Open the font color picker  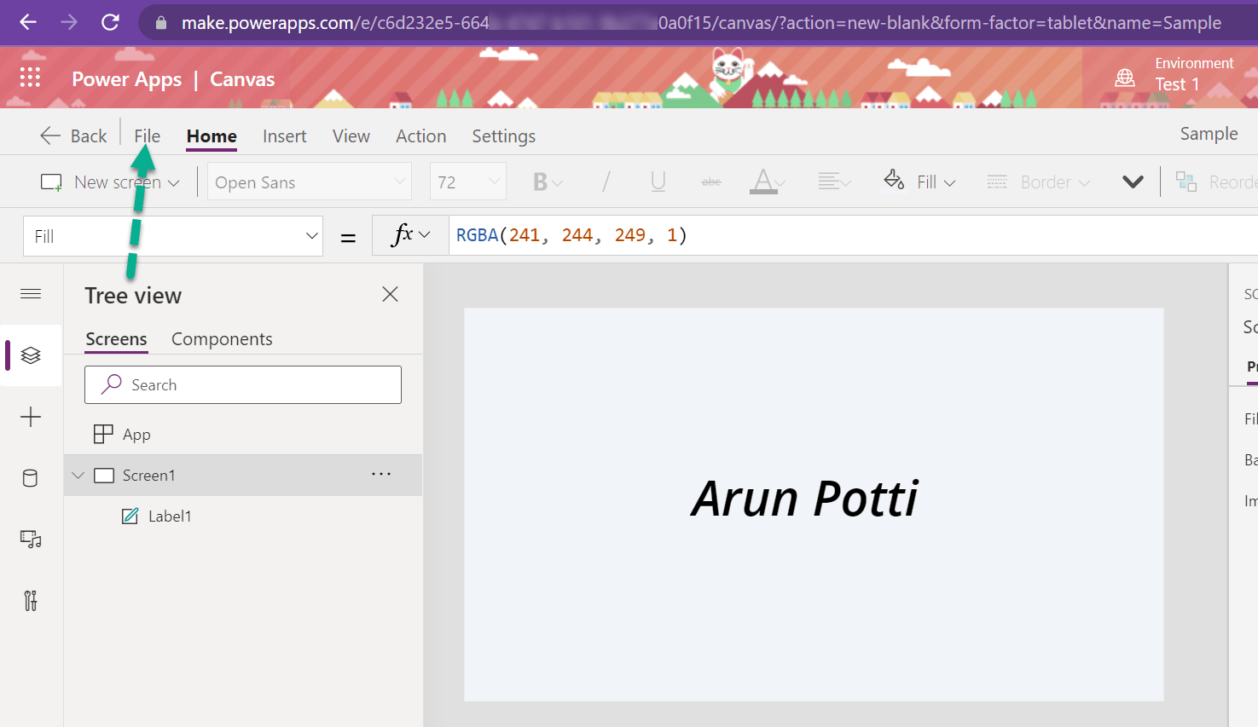coord(767,182)
